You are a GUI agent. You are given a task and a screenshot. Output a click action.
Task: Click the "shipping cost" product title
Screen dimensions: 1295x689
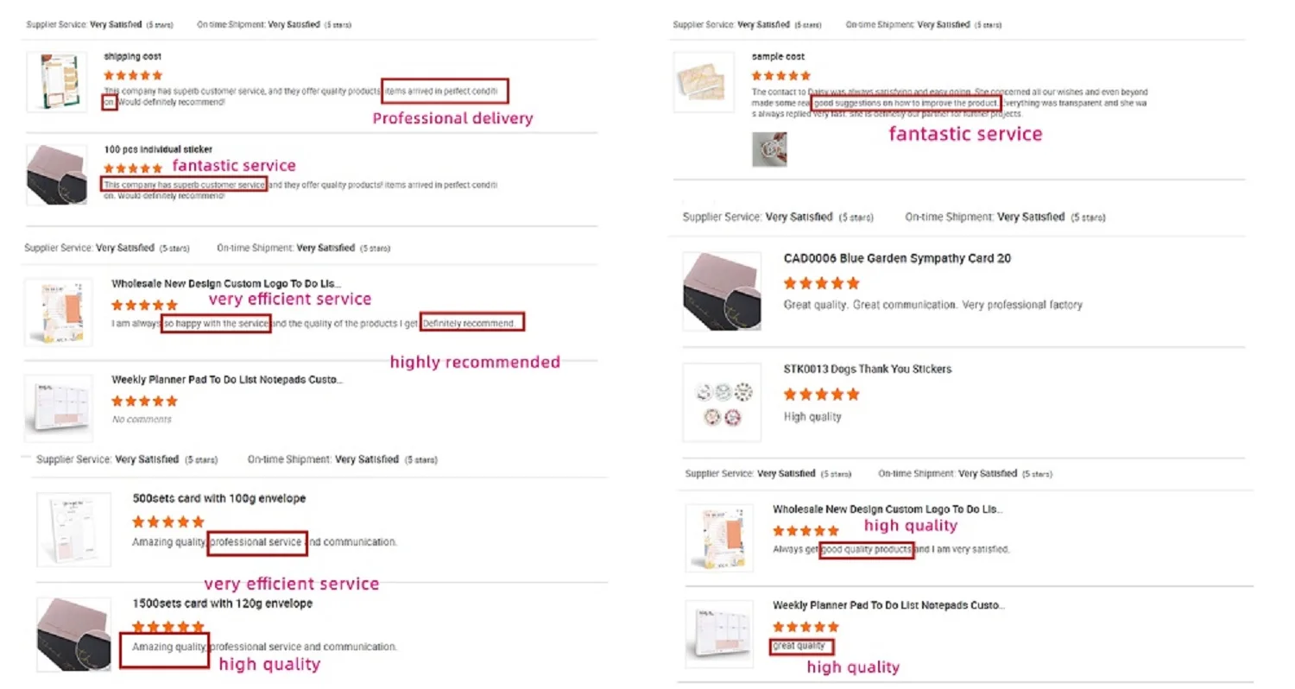pos(132,57)
